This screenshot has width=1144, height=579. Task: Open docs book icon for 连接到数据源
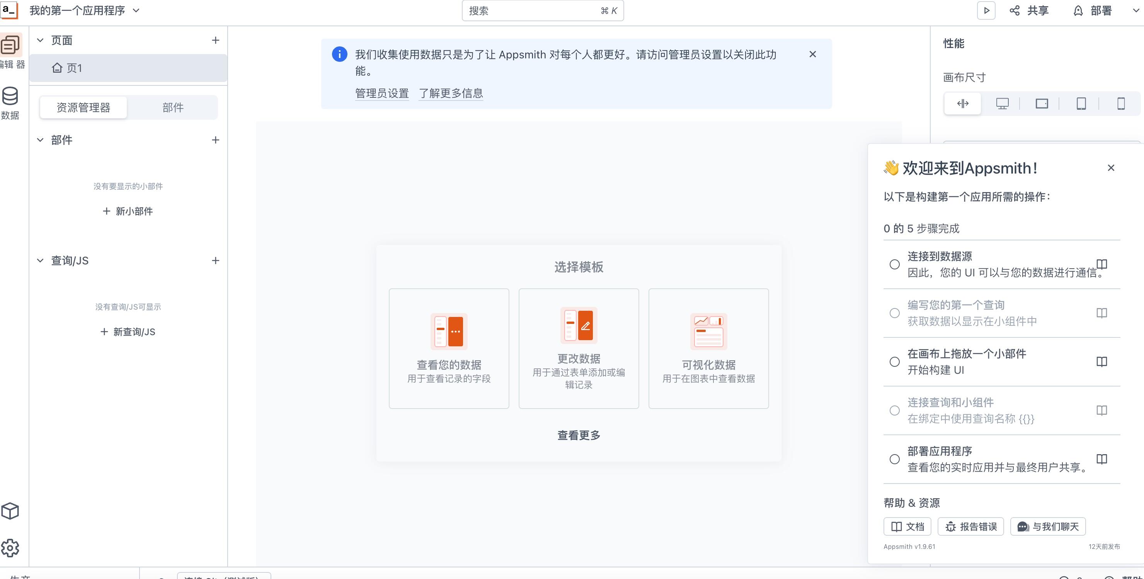point(1102,264)
